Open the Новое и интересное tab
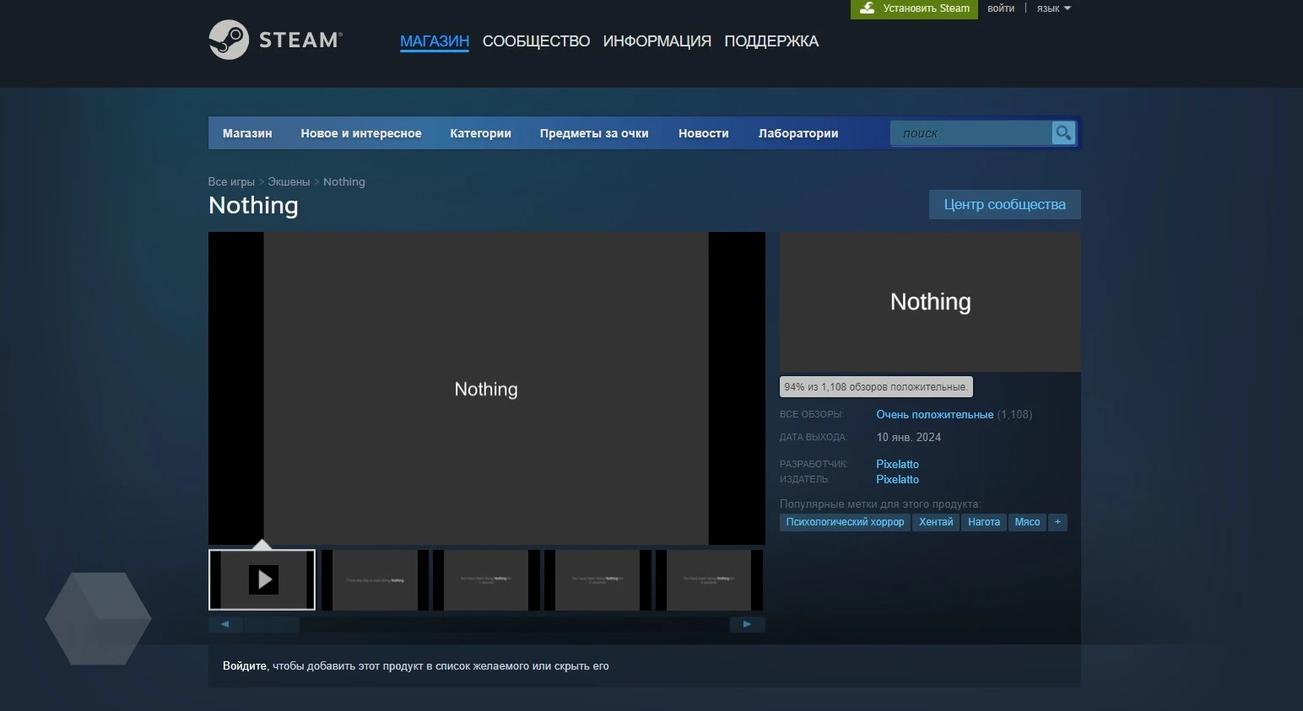This screenshot has height=711, width=1303. point(361,133)
